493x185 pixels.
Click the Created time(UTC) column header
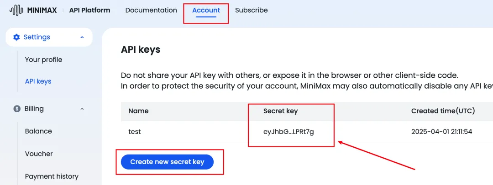click(443, 111)
